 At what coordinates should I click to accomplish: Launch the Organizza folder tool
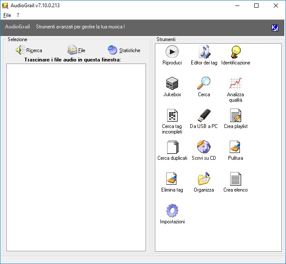tap(204, 182)
